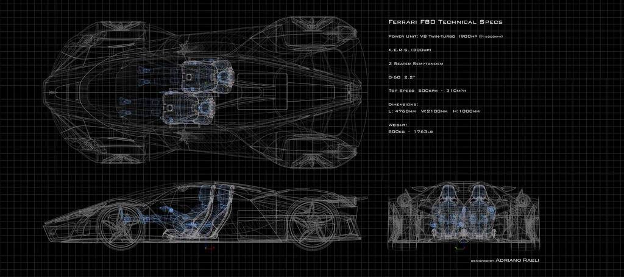Screen dimensions: 624x277
Task: Select the '800kg - 1763lb' weight text
Action: 410,131
